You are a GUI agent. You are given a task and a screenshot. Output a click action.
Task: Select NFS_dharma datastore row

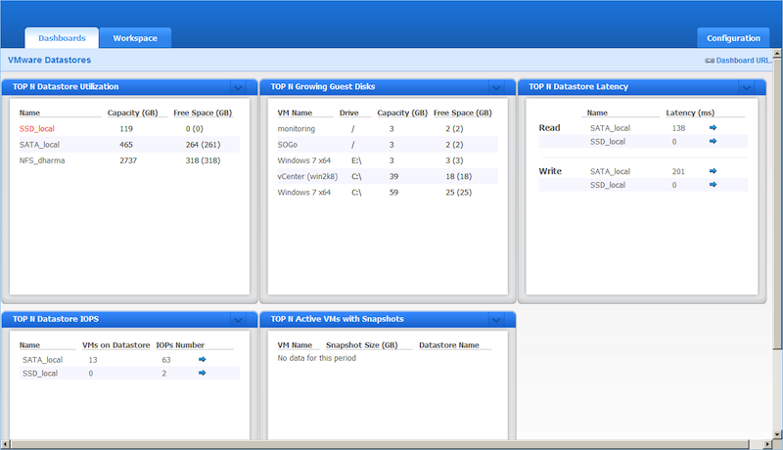click(x=129, y=160)
